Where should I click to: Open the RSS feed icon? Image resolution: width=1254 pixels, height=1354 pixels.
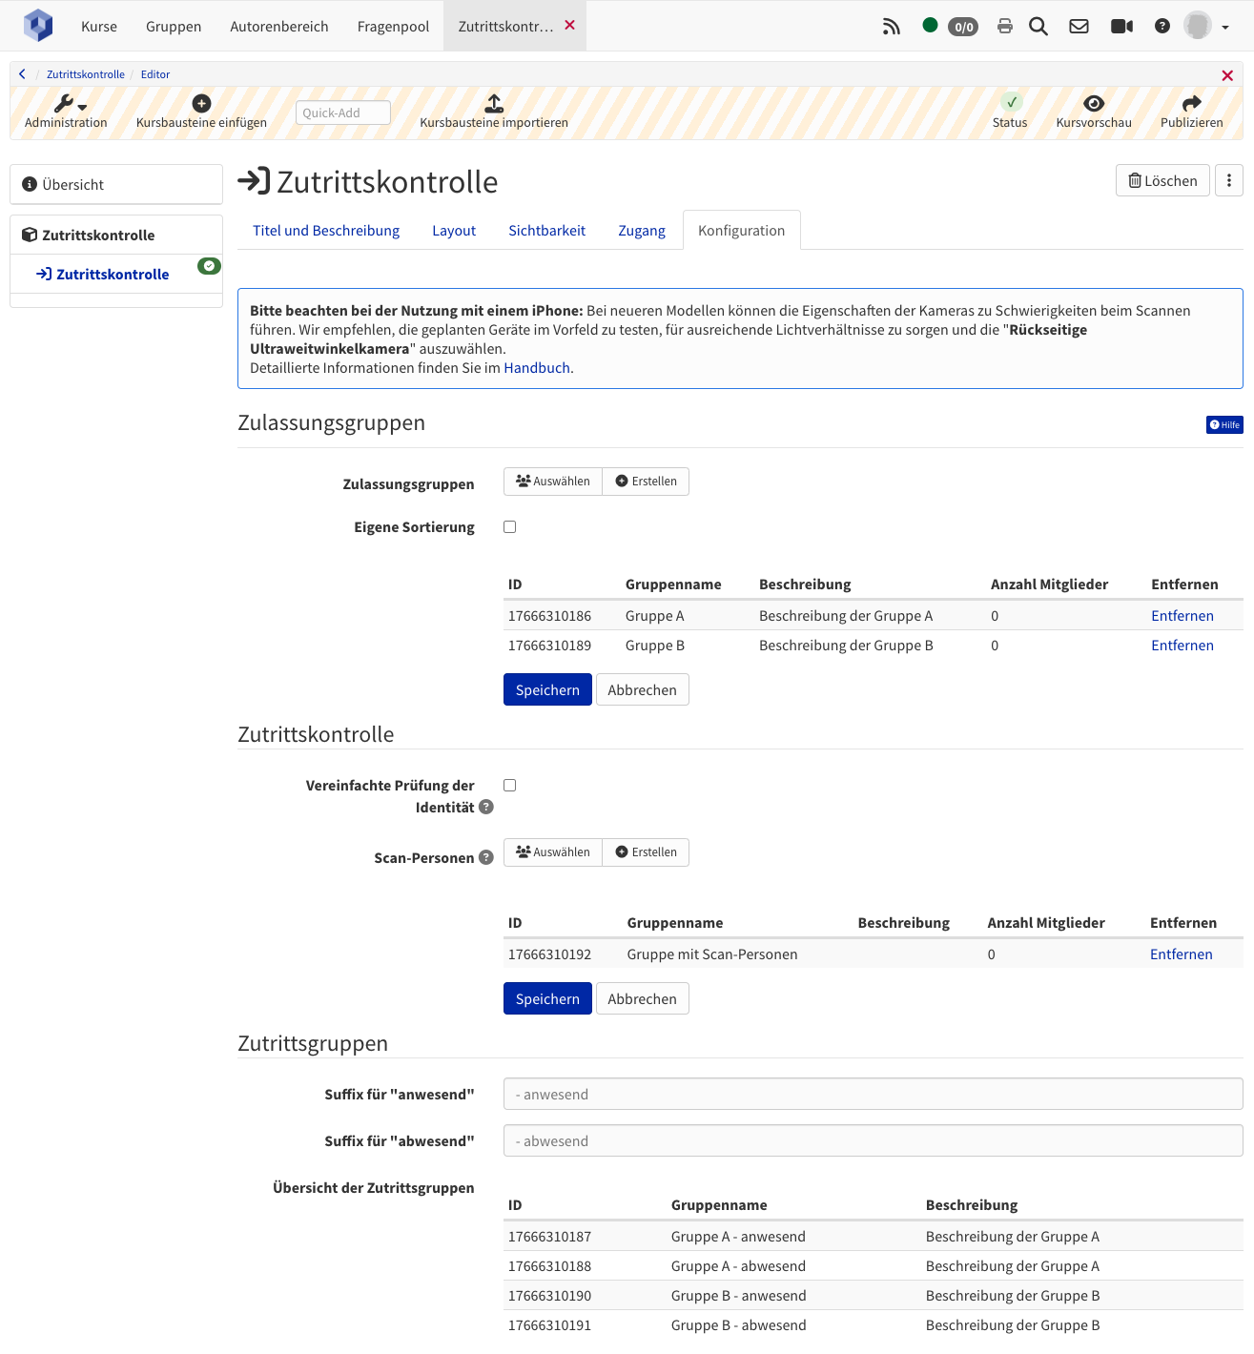(892, 27)
